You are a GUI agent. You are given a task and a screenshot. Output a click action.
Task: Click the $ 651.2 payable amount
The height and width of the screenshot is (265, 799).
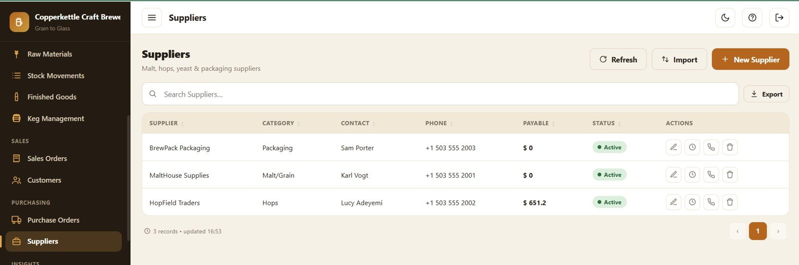534,203
